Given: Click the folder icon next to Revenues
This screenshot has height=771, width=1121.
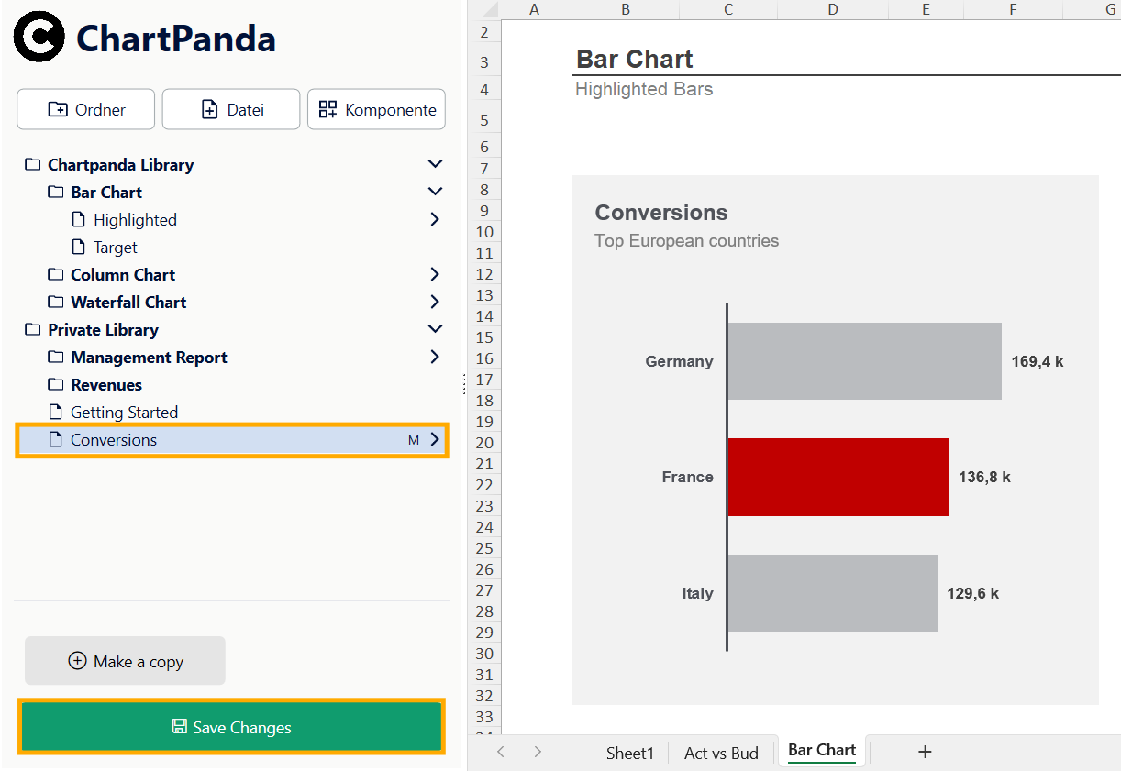Looking at the screenshot, I should coord(56,384).
